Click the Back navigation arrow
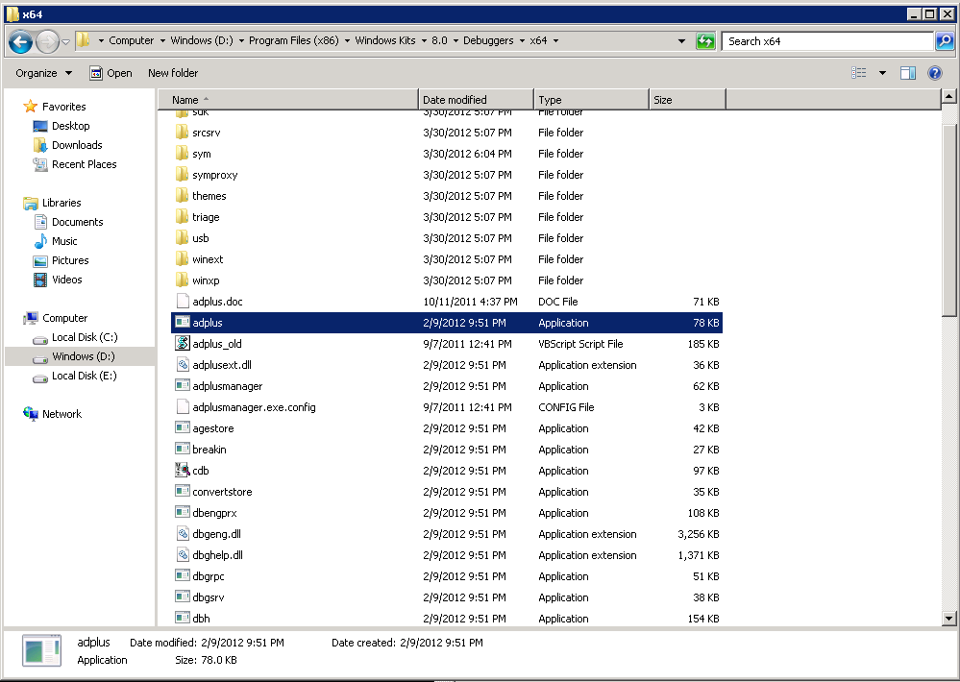The height and width of the screenshot is (682, 960). pos(21,41)
